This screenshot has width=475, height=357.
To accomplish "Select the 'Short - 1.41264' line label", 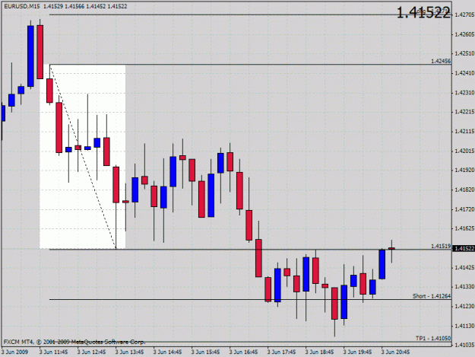I will point(432,296).
